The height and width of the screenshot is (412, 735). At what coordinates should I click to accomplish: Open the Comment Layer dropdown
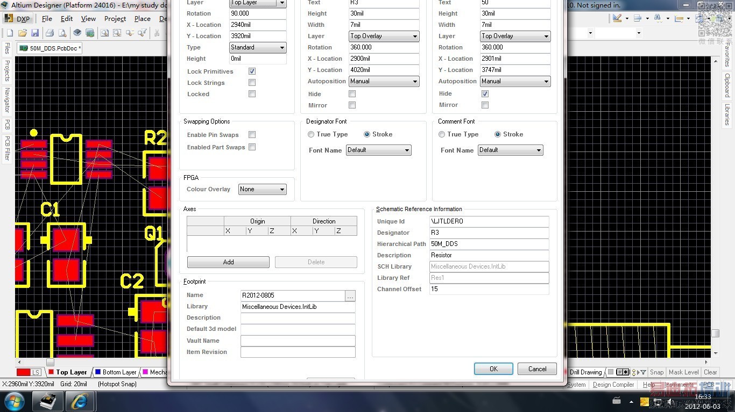point(515,36)
